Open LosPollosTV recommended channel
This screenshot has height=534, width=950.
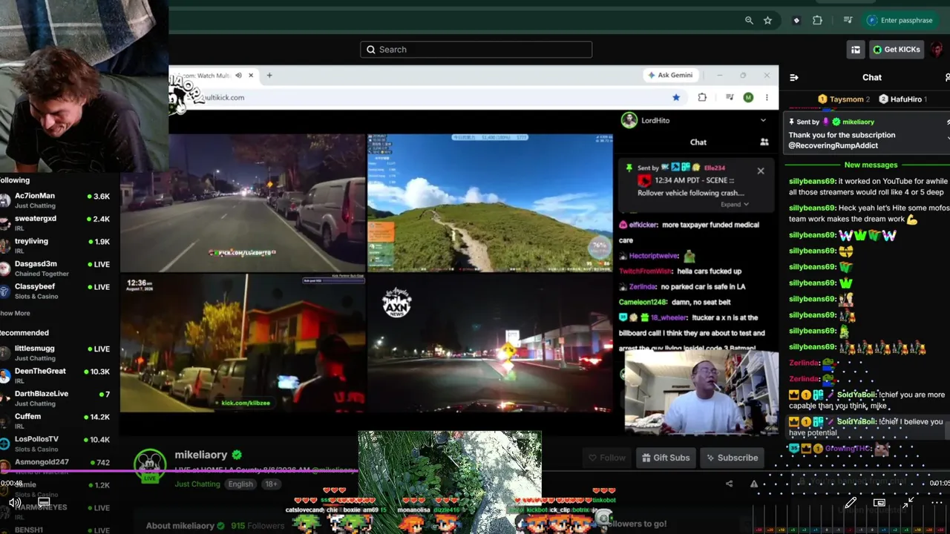(56, 444)
